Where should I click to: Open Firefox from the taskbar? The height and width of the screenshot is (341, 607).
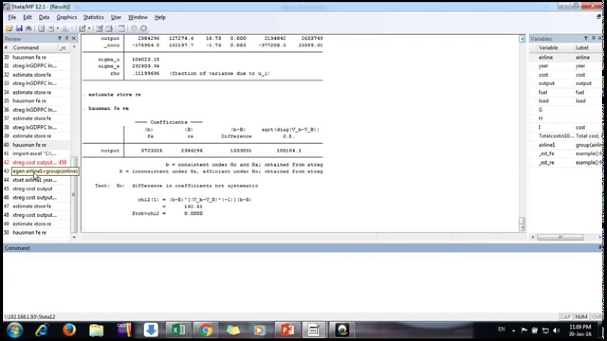(69, 330)
